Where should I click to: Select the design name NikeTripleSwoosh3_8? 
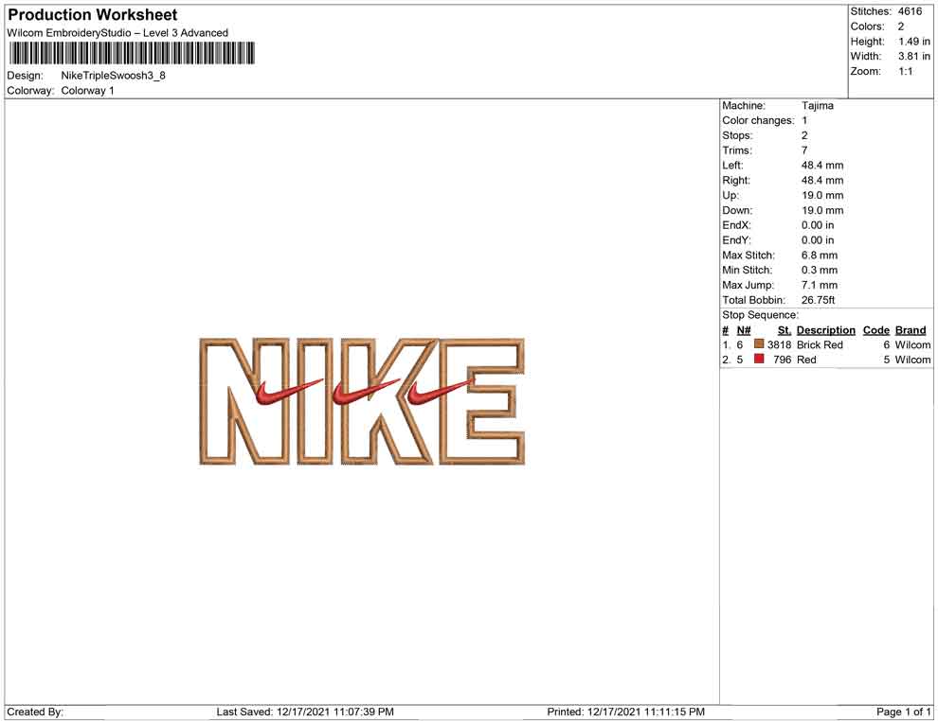tap(113, 76)
